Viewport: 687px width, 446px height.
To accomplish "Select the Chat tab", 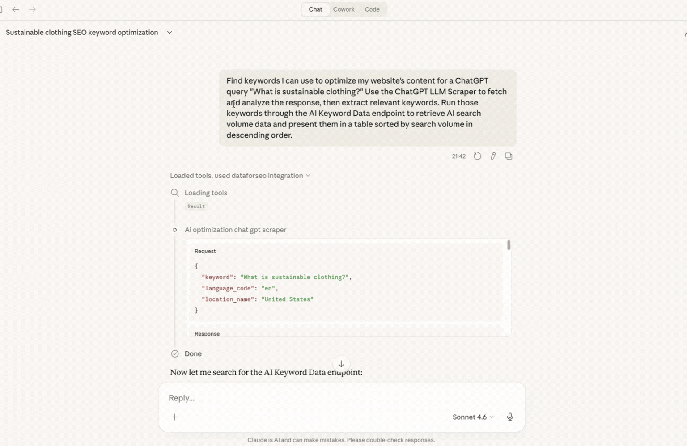I will [x=315, y=9].
